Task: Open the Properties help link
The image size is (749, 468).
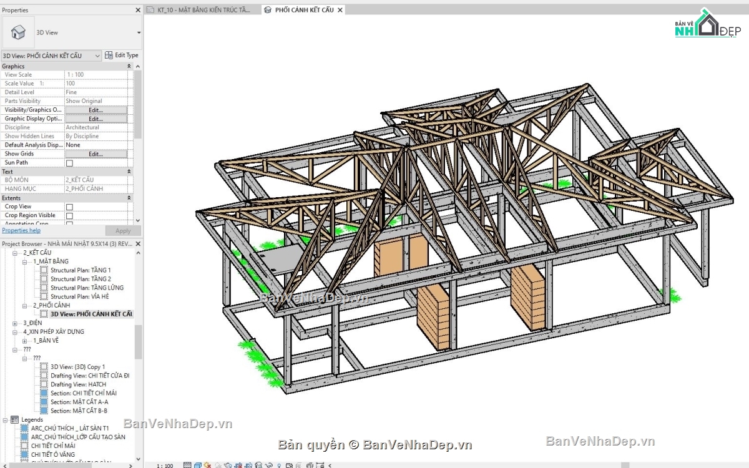Action: coord(21,230)
